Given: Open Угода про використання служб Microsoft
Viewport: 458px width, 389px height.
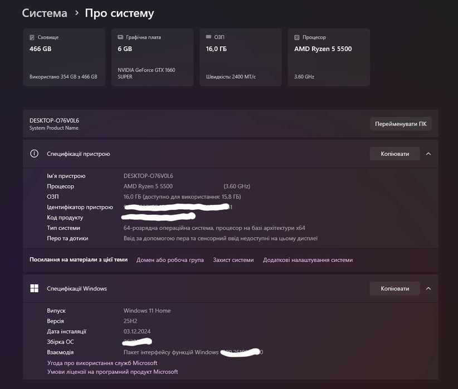Looking at the screenshot, I should 102,363.
